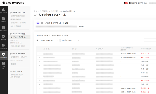
Task: Open 言語とタイムゾーンの設定 menu item
Action: pos(18,23)
